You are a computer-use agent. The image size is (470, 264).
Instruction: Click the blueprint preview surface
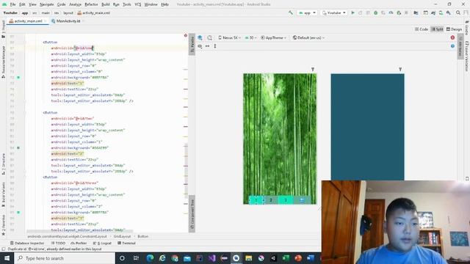pyautogui.click(x=367, y=127)
